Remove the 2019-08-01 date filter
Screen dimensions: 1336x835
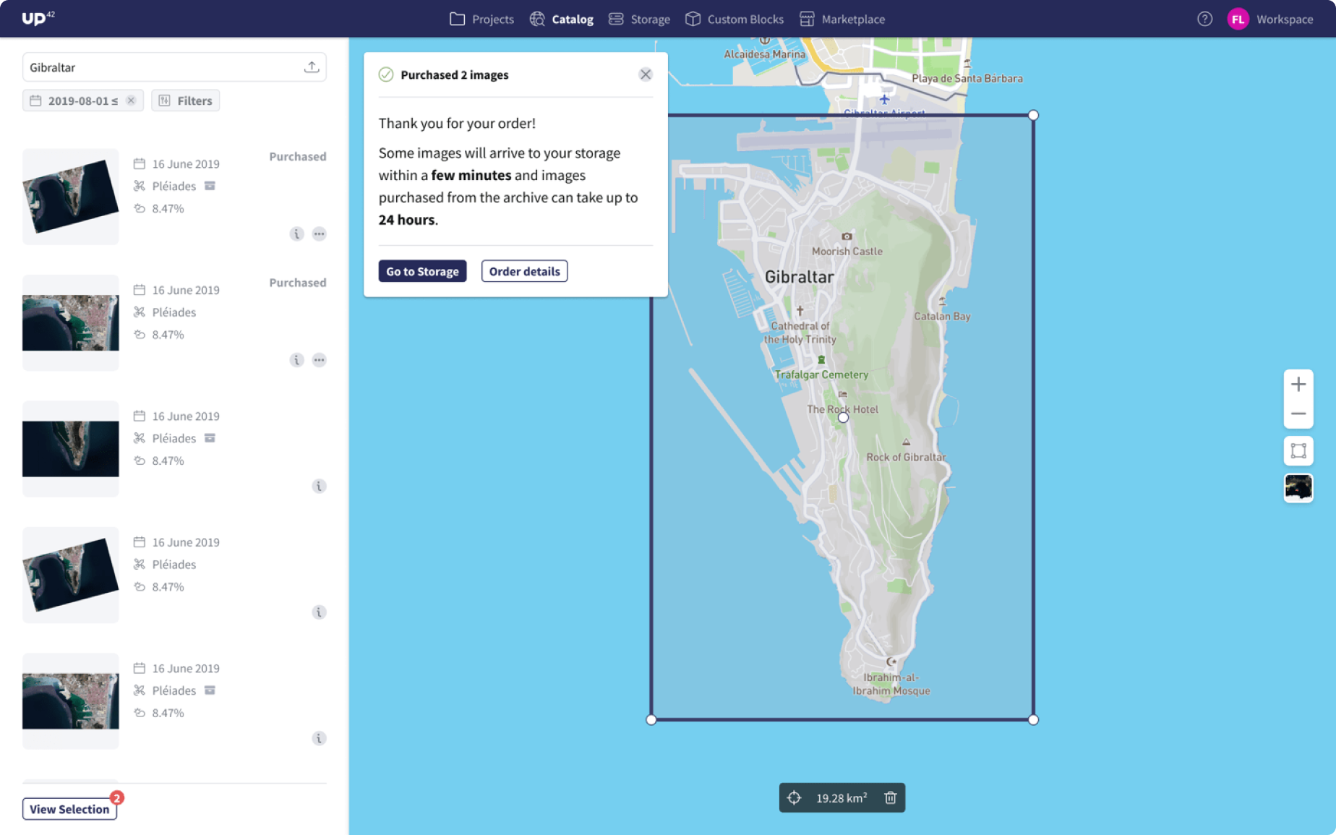point(131,100)
